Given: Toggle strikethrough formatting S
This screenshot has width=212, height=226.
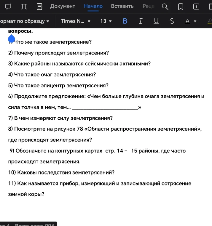Looking at the screenshot, I should click(x=172, y=21).
